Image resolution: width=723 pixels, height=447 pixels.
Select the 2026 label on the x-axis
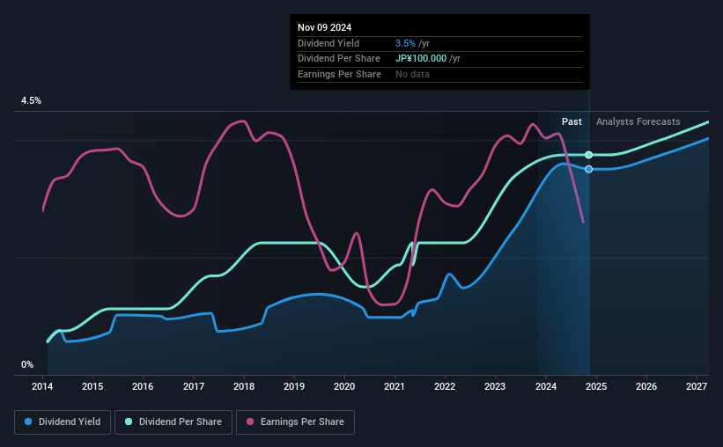click(646, 386)
